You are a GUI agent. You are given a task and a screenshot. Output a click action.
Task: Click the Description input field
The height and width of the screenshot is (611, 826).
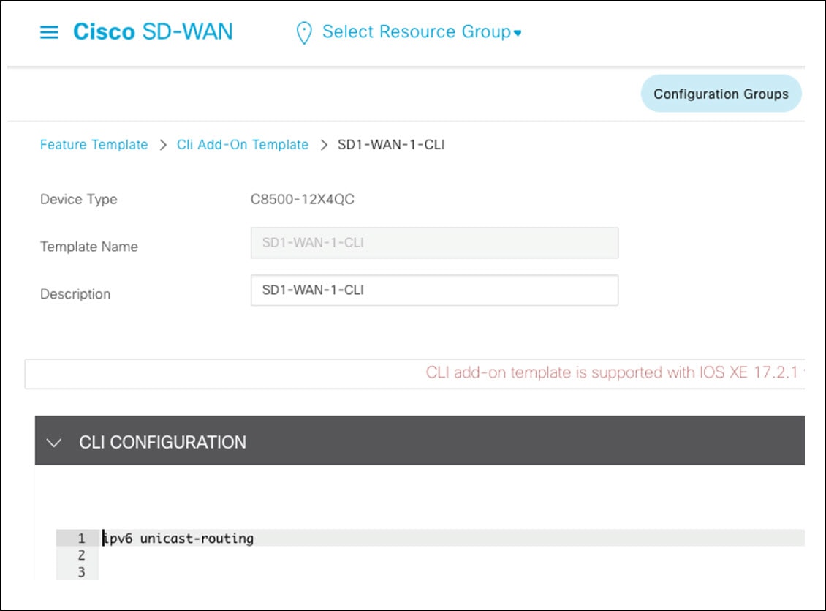pyautogui.click(x=435, y=290)
